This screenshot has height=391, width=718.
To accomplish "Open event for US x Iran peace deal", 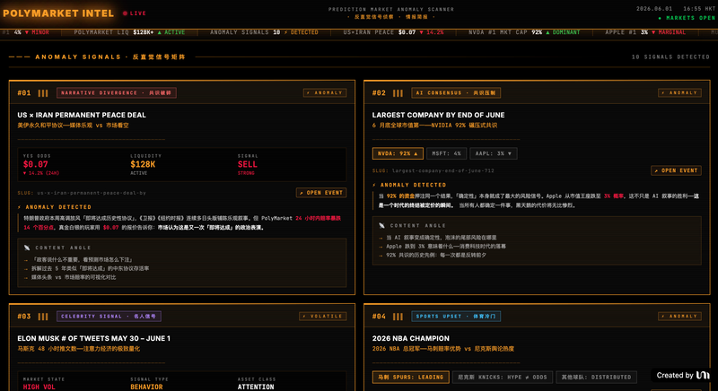I will point(321,193).
